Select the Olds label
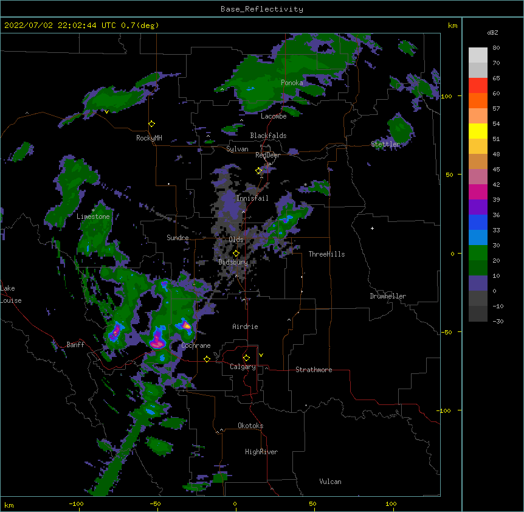Viewport: 524px width, 512px height. pos(236,240)
